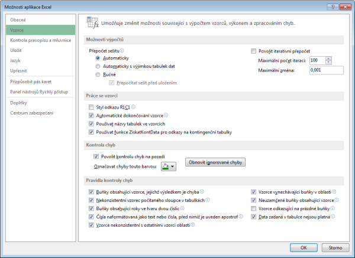This screenshot has width=355, height=258.
Task: Decrease Maximální počet iterací with down arrow
Action: tap(328, 63)
